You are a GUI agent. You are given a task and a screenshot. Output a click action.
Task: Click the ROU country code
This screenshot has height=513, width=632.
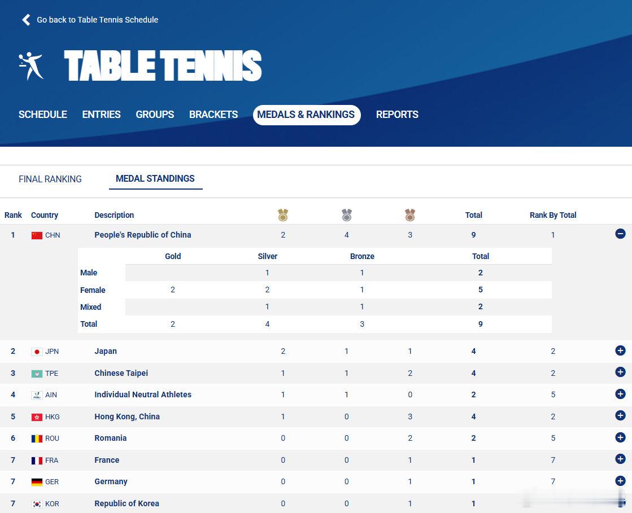[x=52, y=439]
